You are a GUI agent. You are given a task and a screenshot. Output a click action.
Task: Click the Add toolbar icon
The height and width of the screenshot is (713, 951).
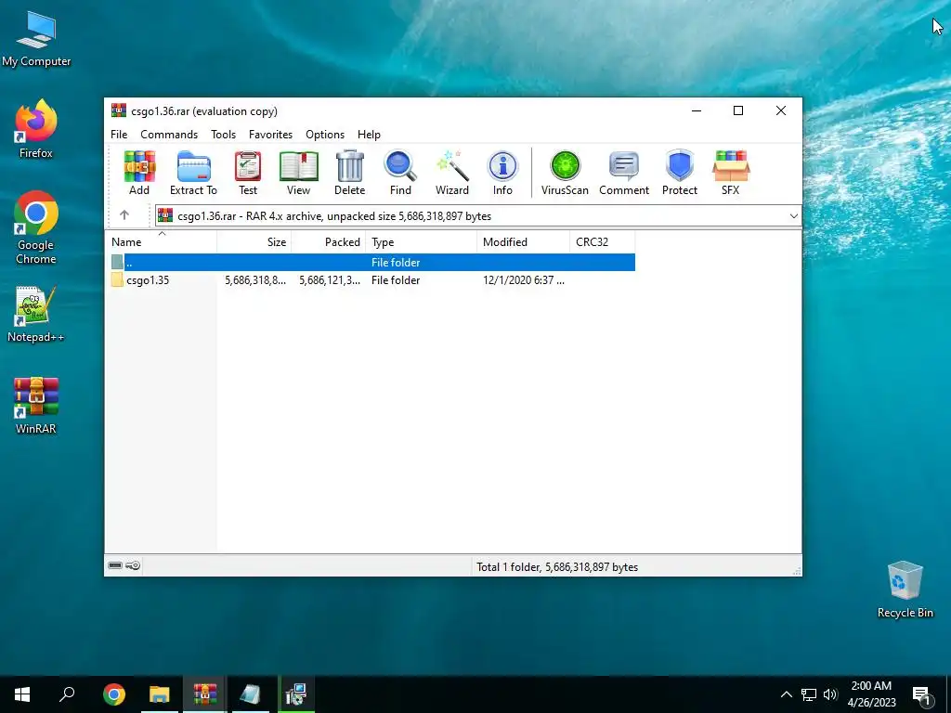(139, 173)
